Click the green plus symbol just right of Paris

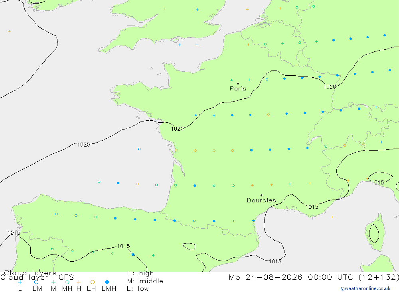(x=249, y=80)
